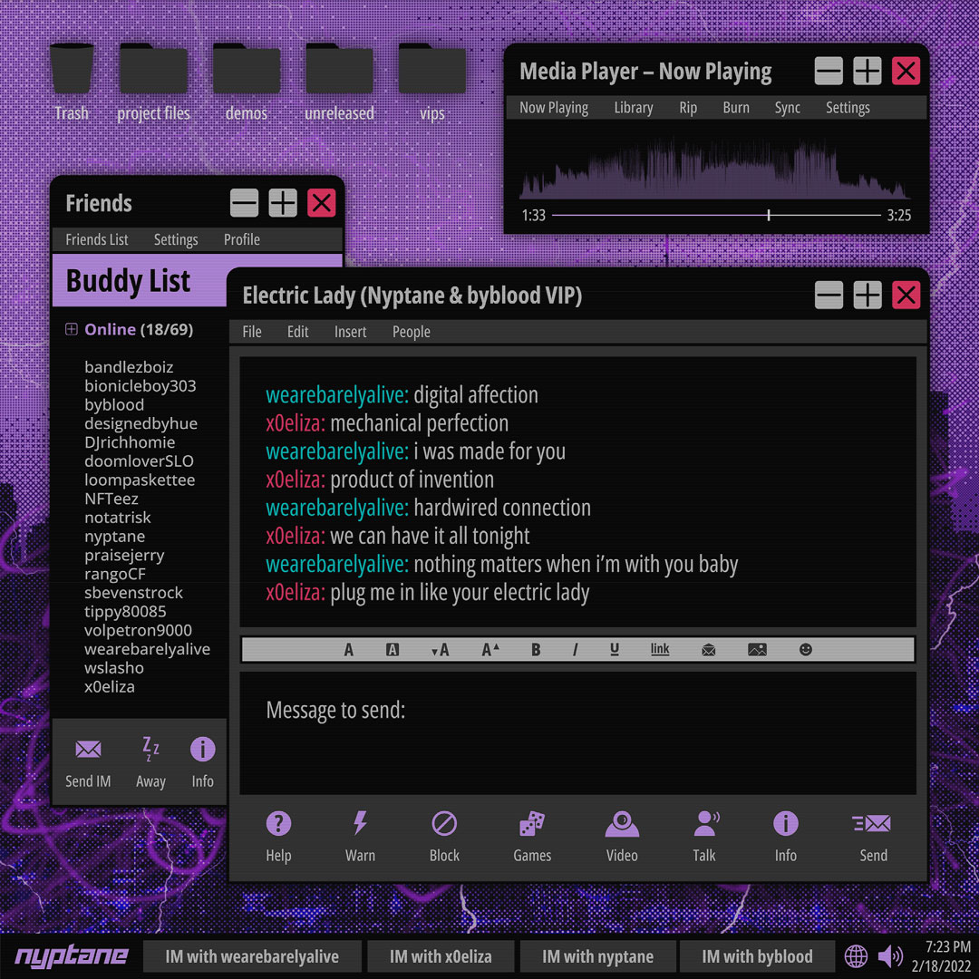Select buddy bandlezboiz in list
Image resolution: width=979 pixels, height=979 pixels.
point(129,367)
